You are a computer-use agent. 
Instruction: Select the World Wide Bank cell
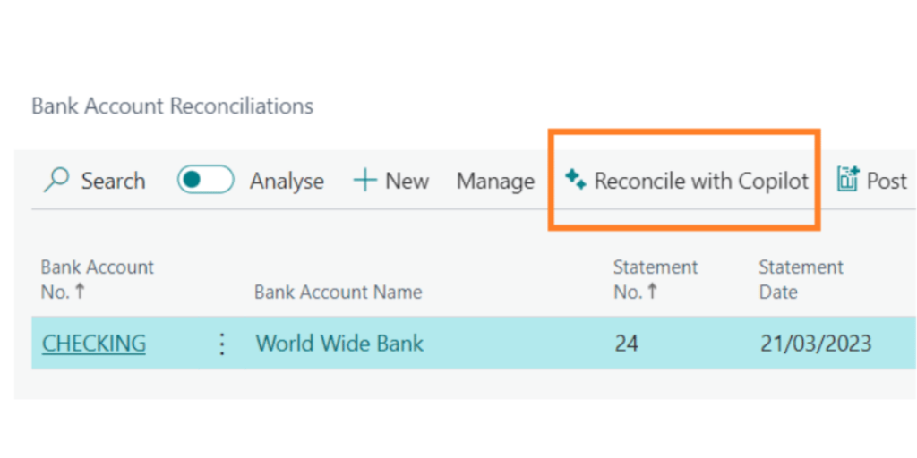(x=339, y=343)
